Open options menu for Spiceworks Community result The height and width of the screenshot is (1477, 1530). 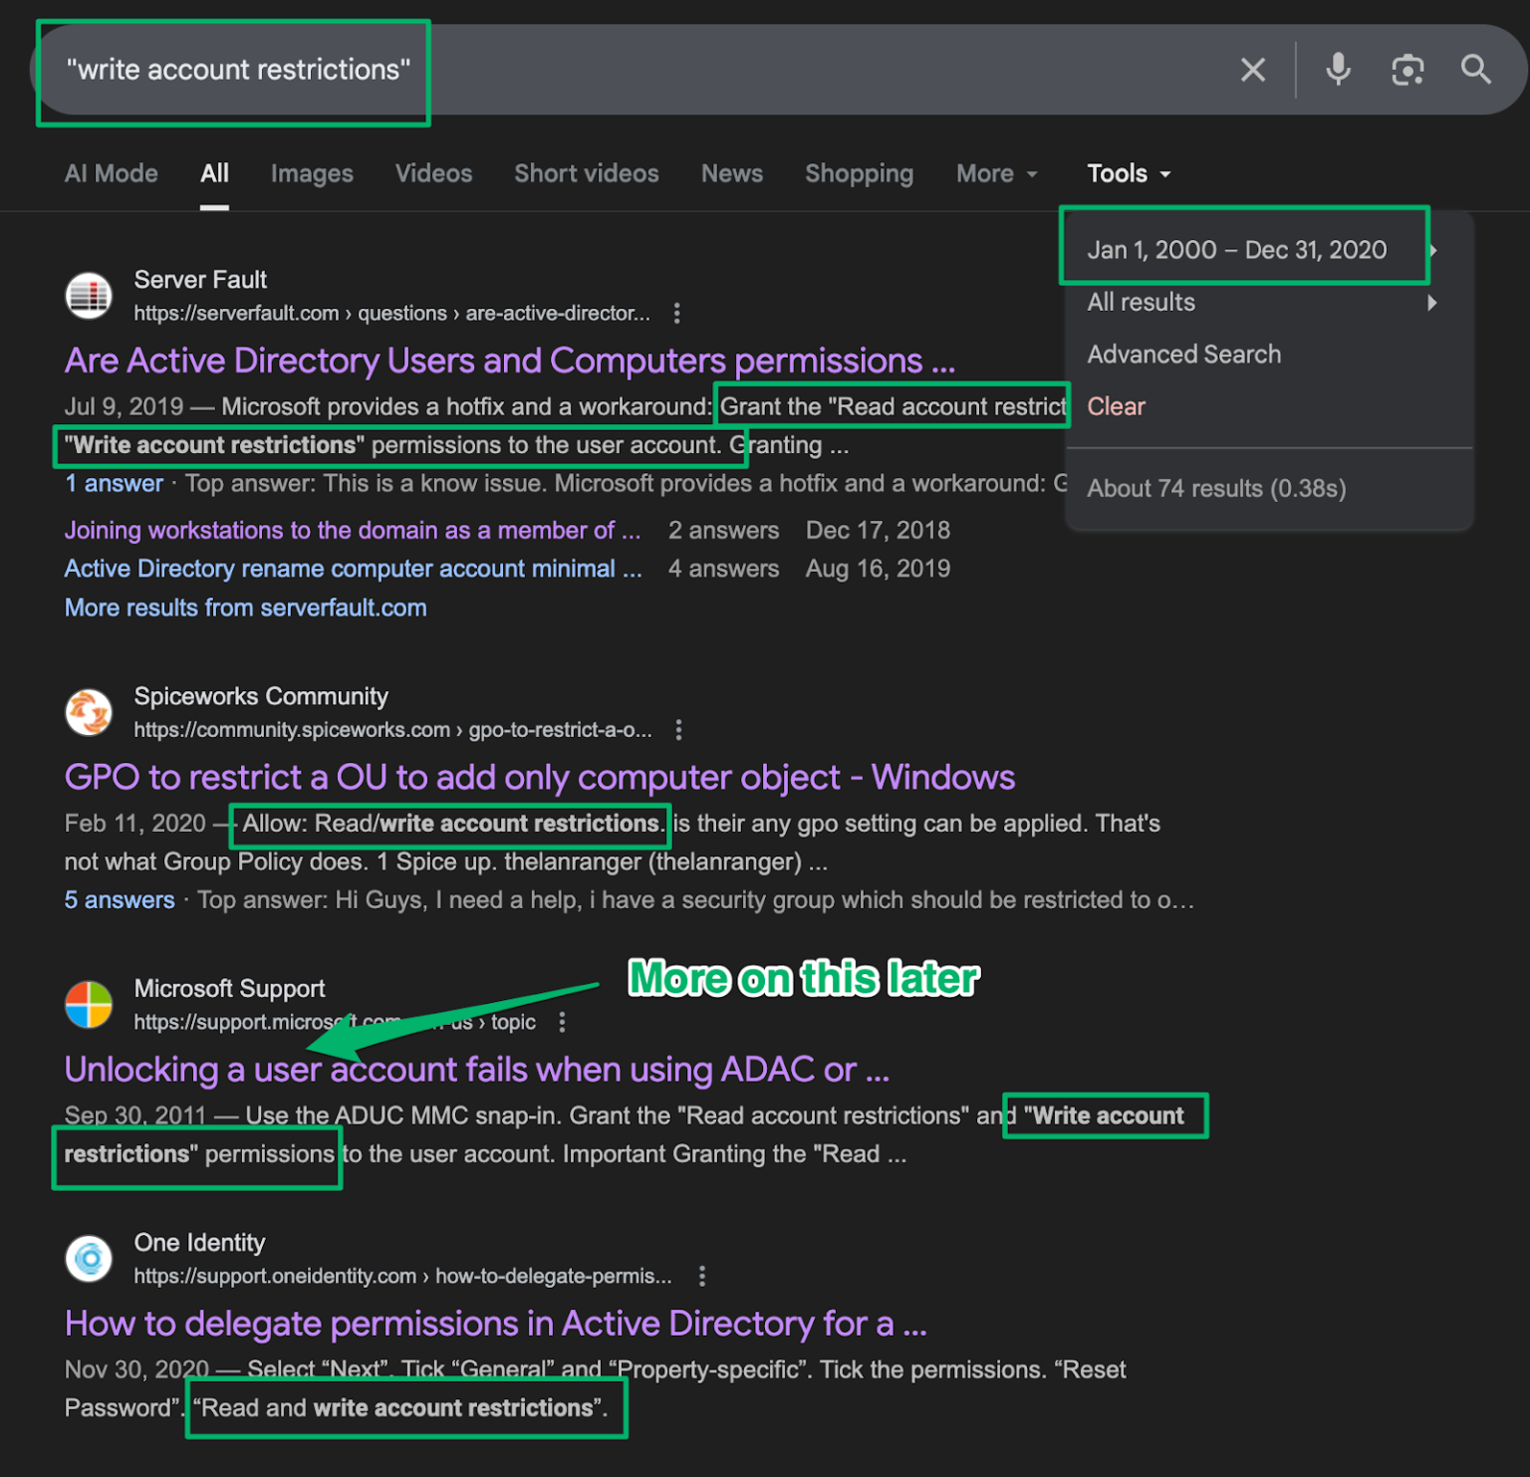pos(678,730)
